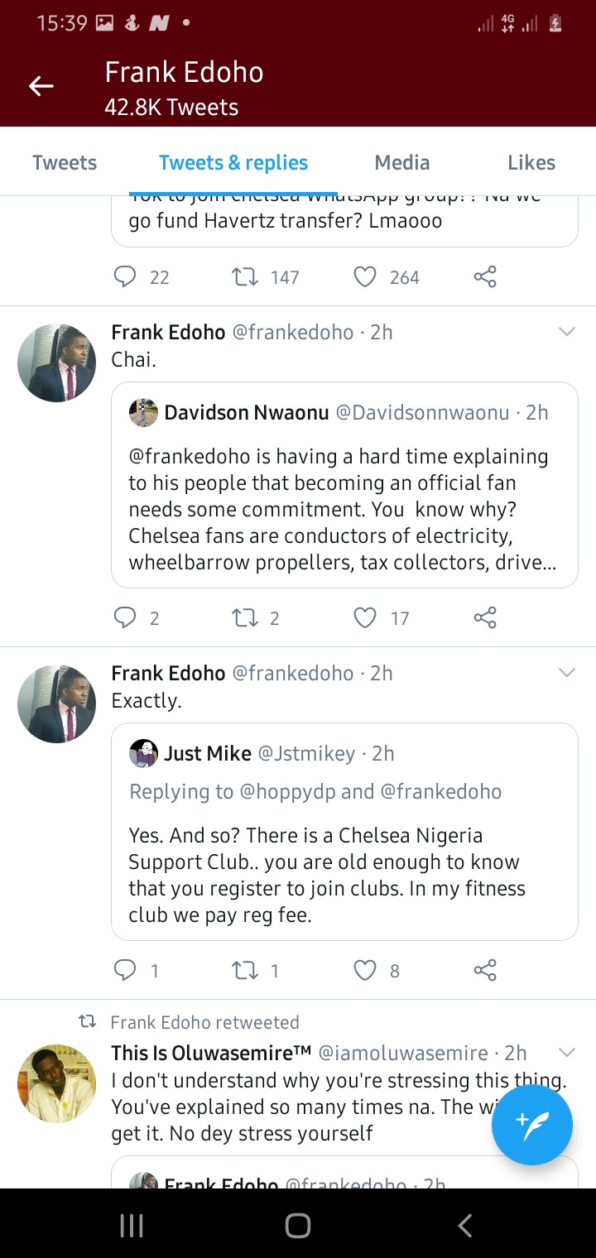Expand options for Oluwasemire's retweeted tweet
Image resolution: width=596 pixels, height=1258 pixels.
point(567,1053)
